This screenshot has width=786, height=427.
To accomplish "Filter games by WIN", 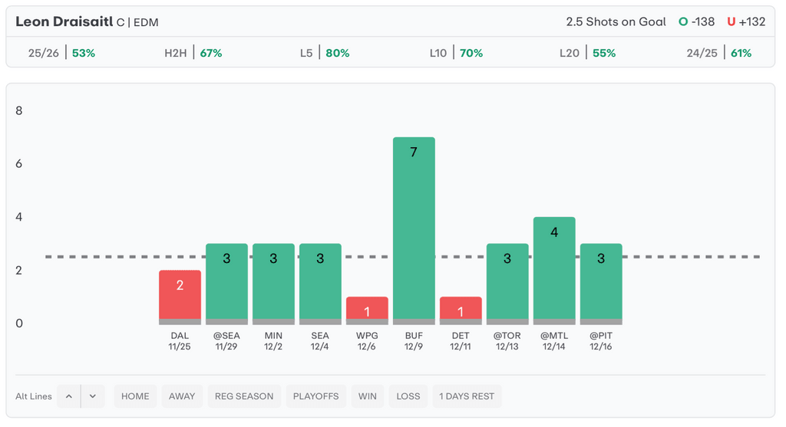I will pyautogui.click(x=368, y=396).
